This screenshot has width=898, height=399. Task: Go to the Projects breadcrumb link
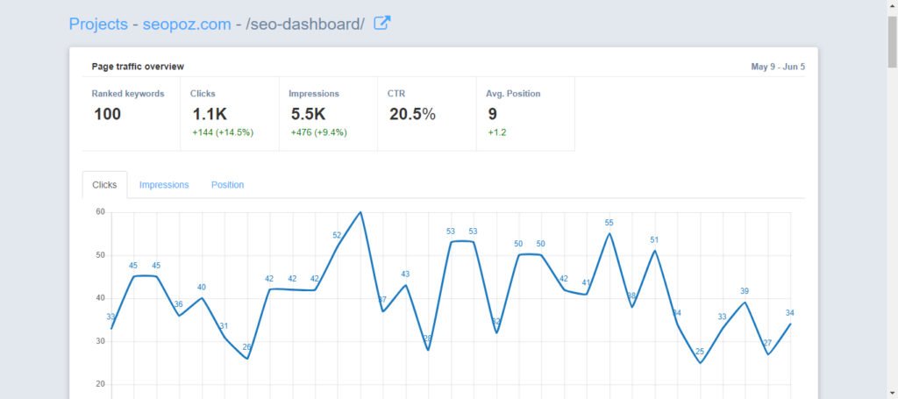98,25
